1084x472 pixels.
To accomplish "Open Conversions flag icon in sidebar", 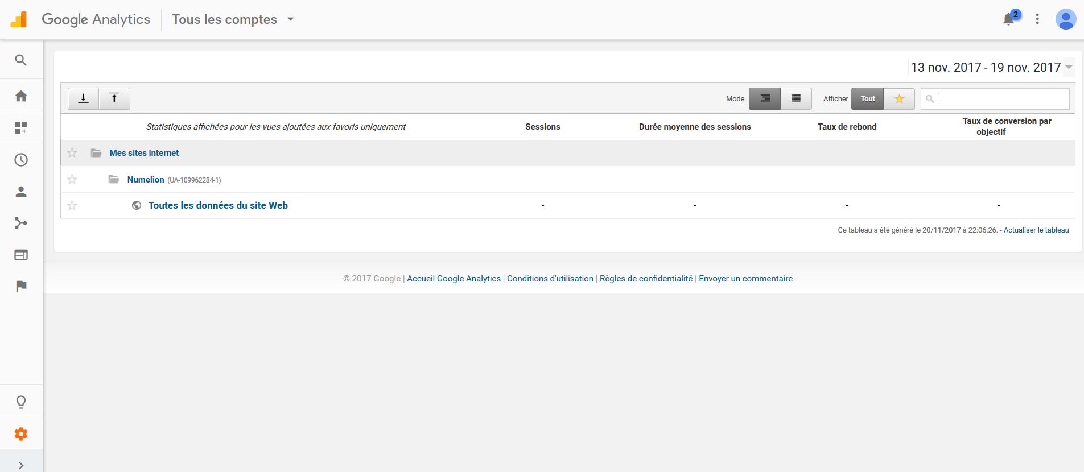I will point(21,286).
